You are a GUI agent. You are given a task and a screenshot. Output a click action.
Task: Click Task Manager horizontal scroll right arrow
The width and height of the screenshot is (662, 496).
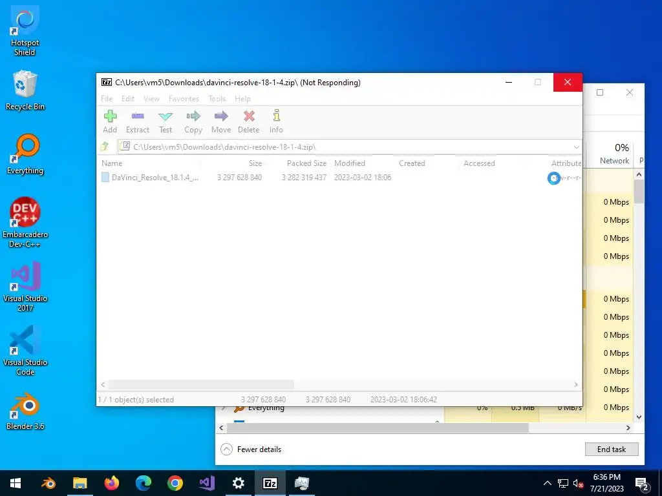tap(628, 428)
